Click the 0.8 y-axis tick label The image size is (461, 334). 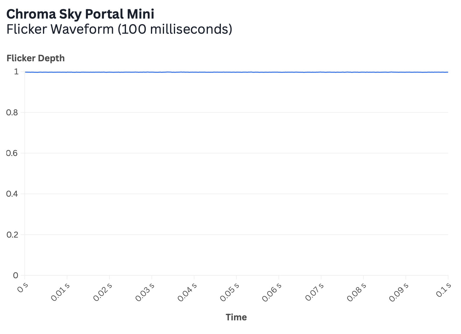pos(12,112)
